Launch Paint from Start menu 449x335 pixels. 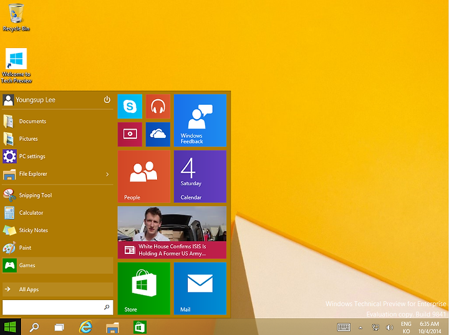pos(57,248)
